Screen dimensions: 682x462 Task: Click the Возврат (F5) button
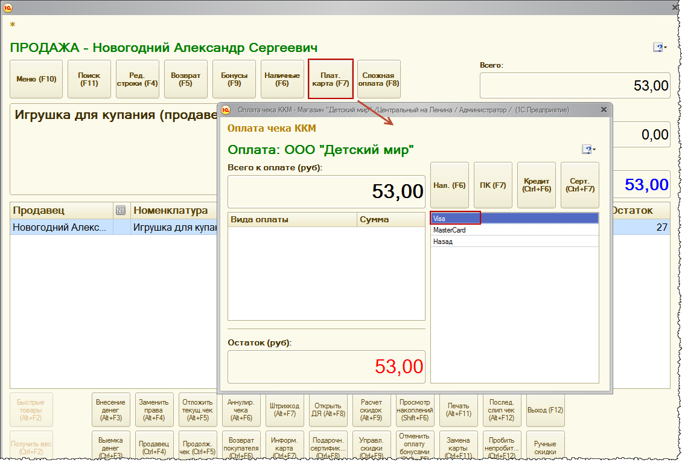[186, 79]
